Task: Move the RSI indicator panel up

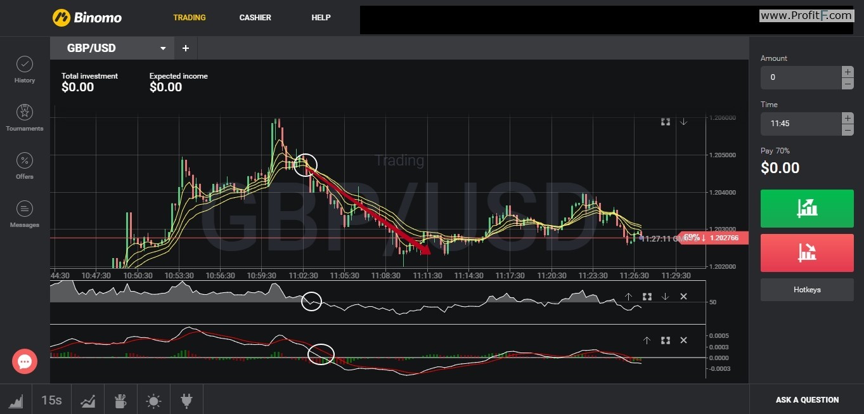Action: click(629, 297)
